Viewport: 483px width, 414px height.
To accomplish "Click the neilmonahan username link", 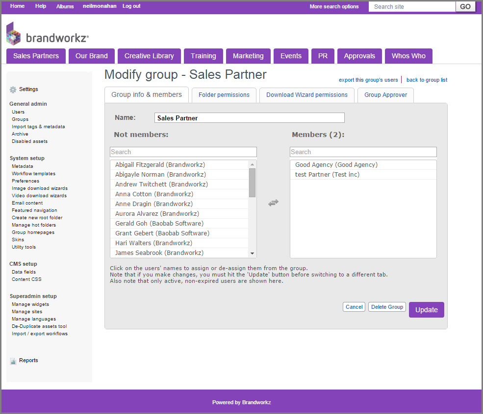I will (x=100, y=6).
